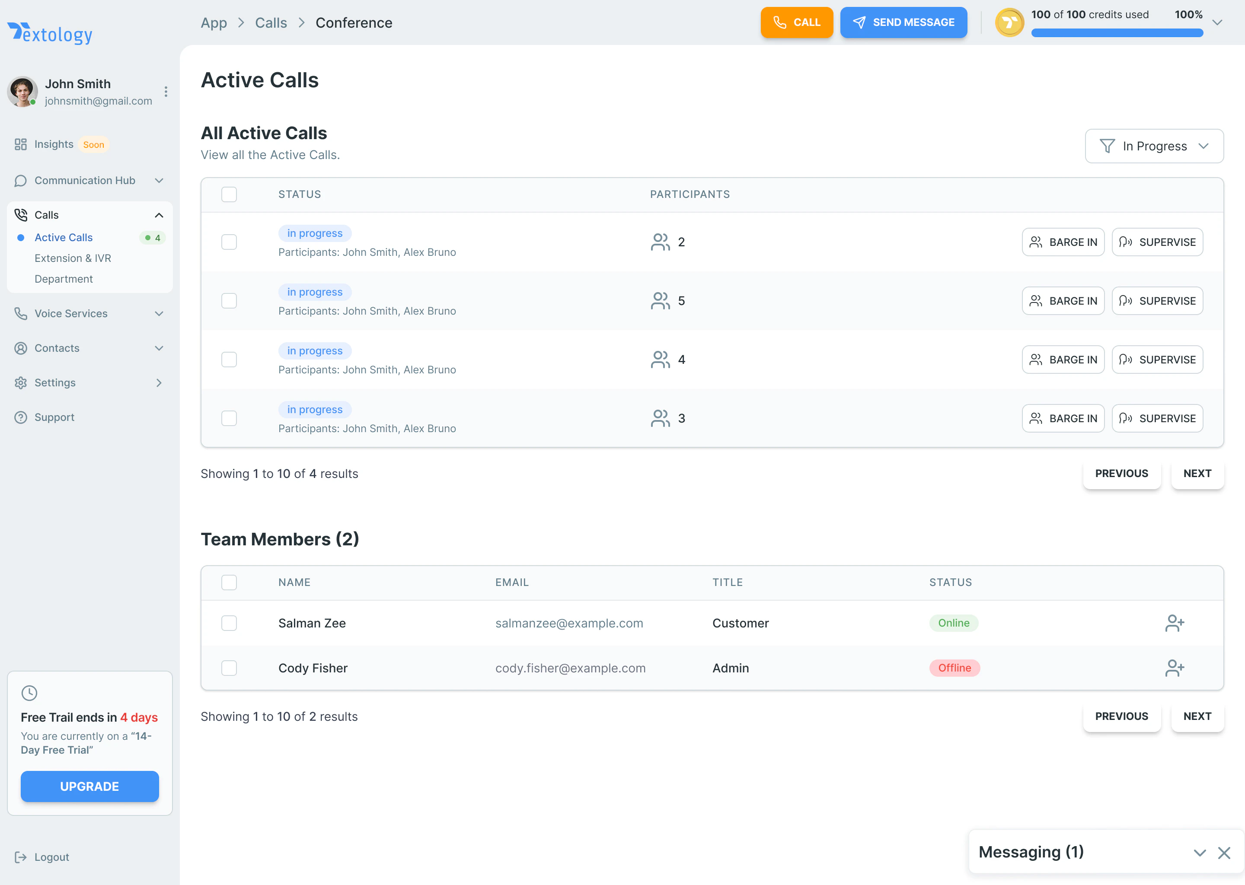Click the Insights grid icon
The width and height of the screenshot is (1245, 885).
coord(21,144)
